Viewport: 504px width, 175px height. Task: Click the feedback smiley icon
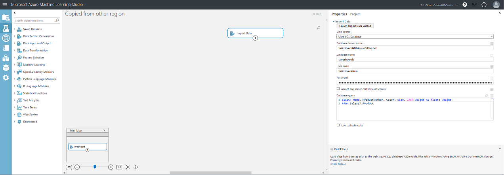[x=484, y=5]
